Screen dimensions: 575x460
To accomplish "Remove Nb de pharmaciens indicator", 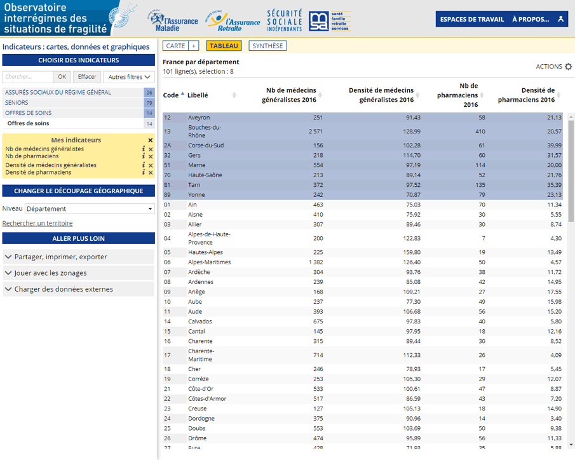I will (x=151, y=157).
